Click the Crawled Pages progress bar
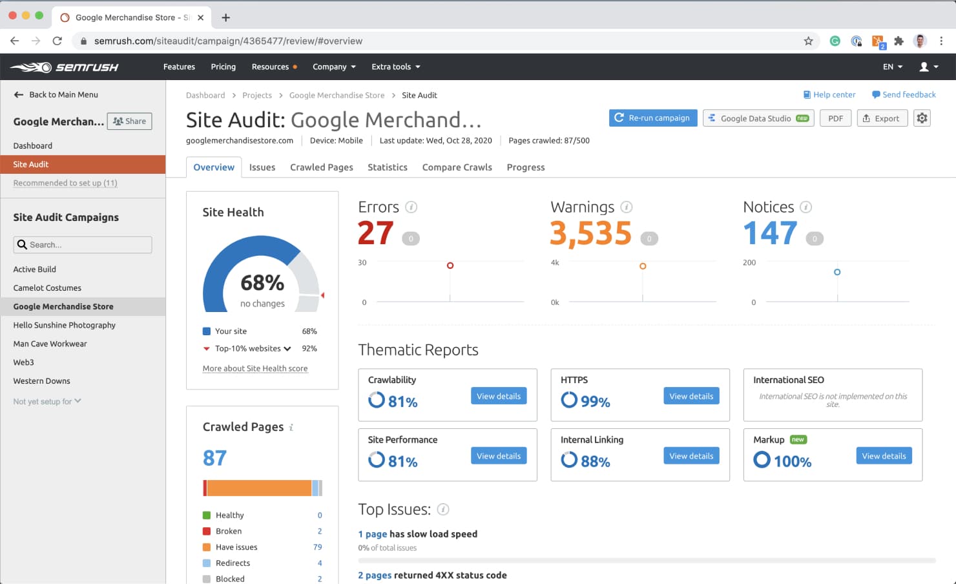The image size is (956, 584). [262, 488]
